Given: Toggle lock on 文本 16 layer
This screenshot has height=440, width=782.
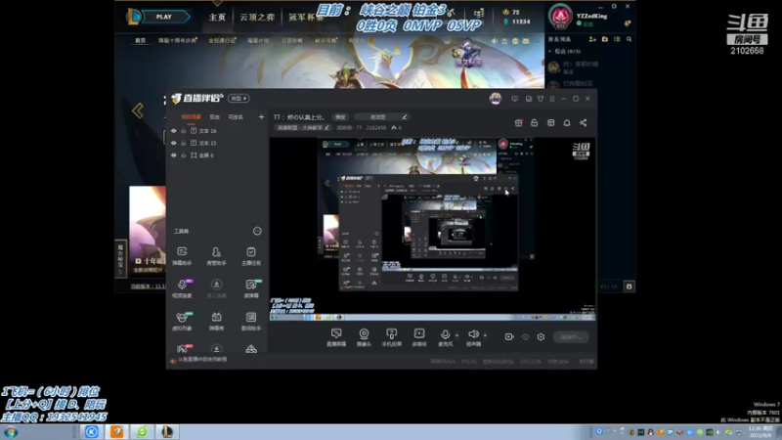Looking at the screenshot, I should tap(184, 131).
